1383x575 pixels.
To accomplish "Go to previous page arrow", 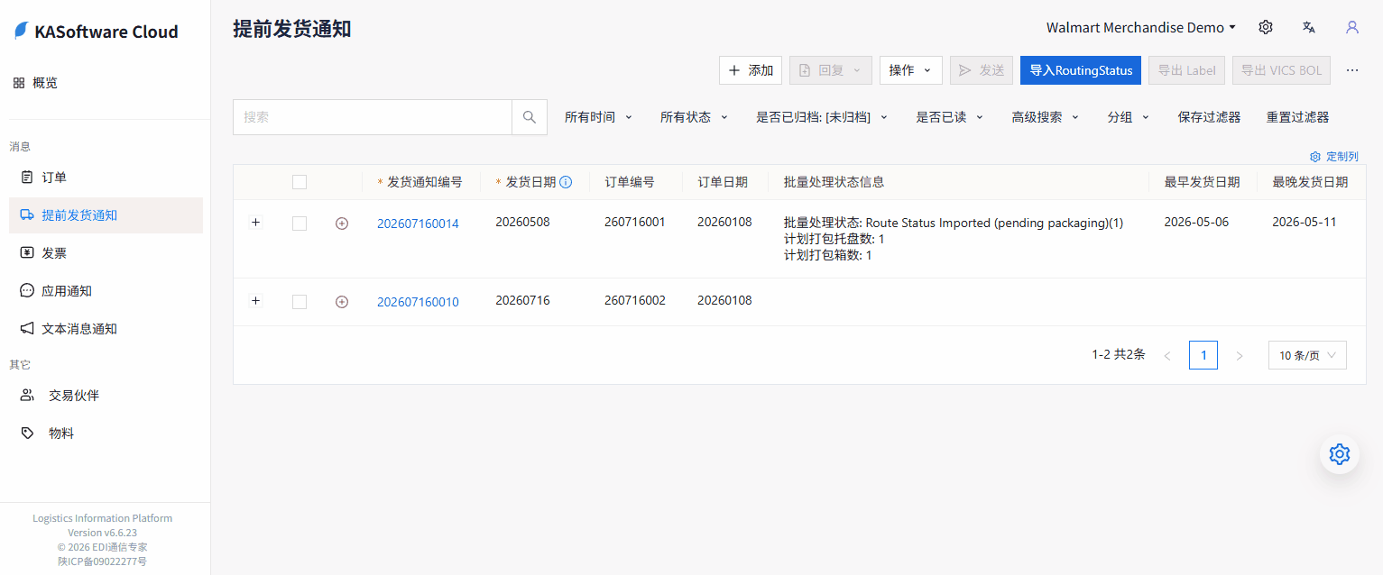I will [1167, 356].
